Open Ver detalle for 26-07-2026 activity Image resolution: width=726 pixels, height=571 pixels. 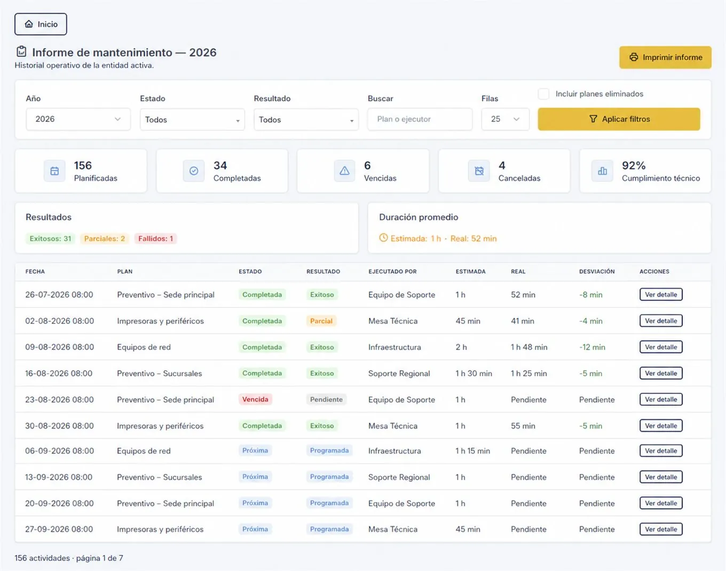pyautogui.click(x=661, y=295)
